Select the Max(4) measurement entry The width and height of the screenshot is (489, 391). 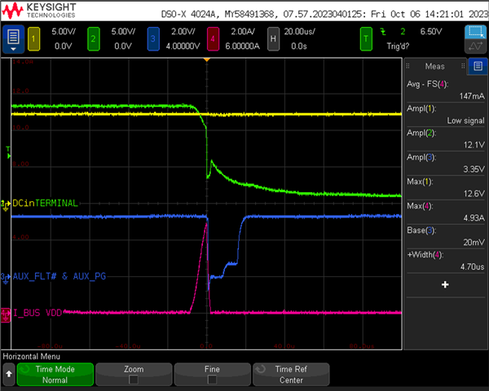coord(445,212)
